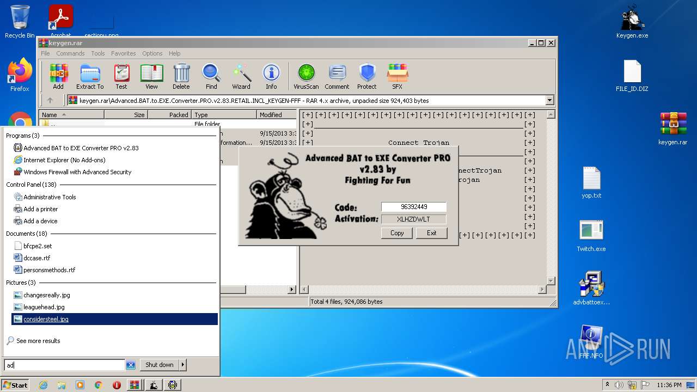Open Internet Explorer from the taskbar
697x392 pixels.
tap(43, 385)
